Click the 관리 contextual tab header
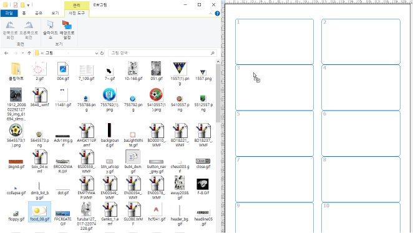413x233 pixels. tap(76, 5)
